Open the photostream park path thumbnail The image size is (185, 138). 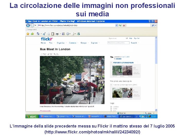coord(117,71)
